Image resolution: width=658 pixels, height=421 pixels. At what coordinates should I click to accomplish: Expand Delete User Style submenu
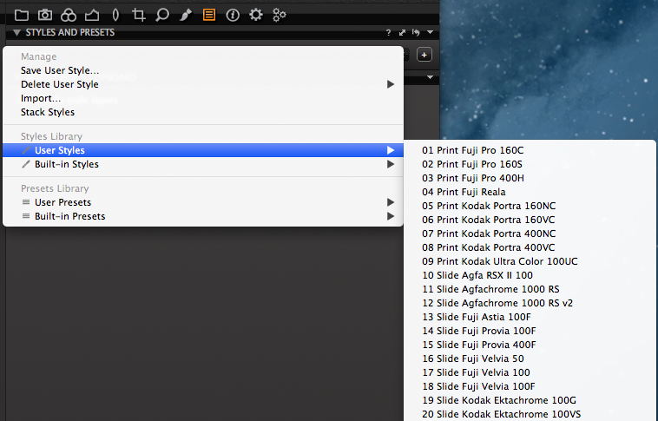(x=203, y=84)
